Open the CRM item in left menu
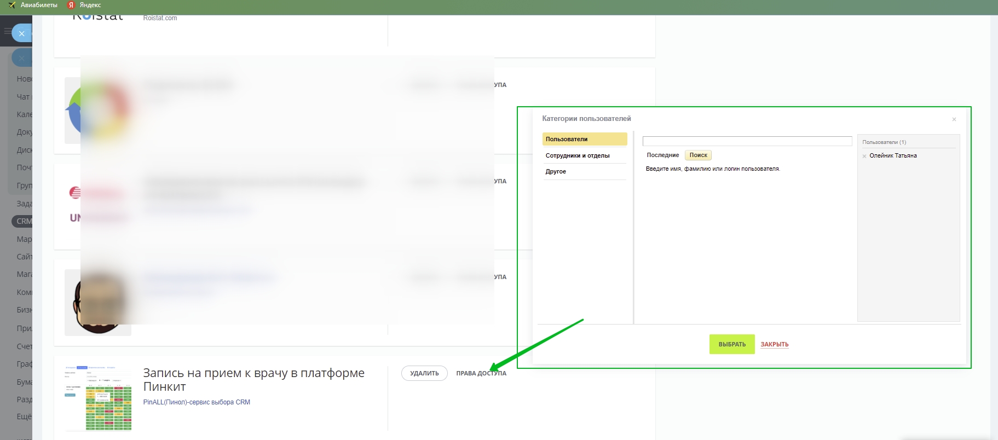 pyautogui.click(x=23, y=221)
